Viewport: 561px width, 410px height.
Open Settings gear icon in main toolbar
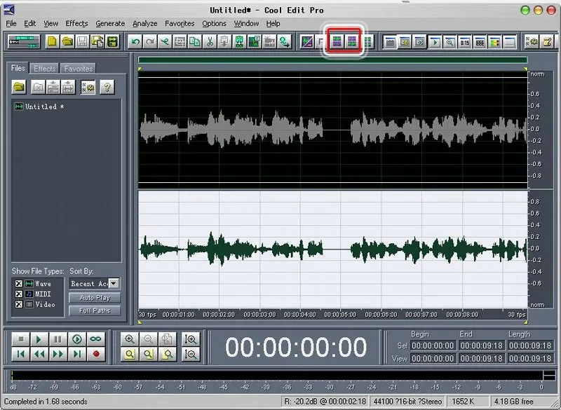(532, 42)
